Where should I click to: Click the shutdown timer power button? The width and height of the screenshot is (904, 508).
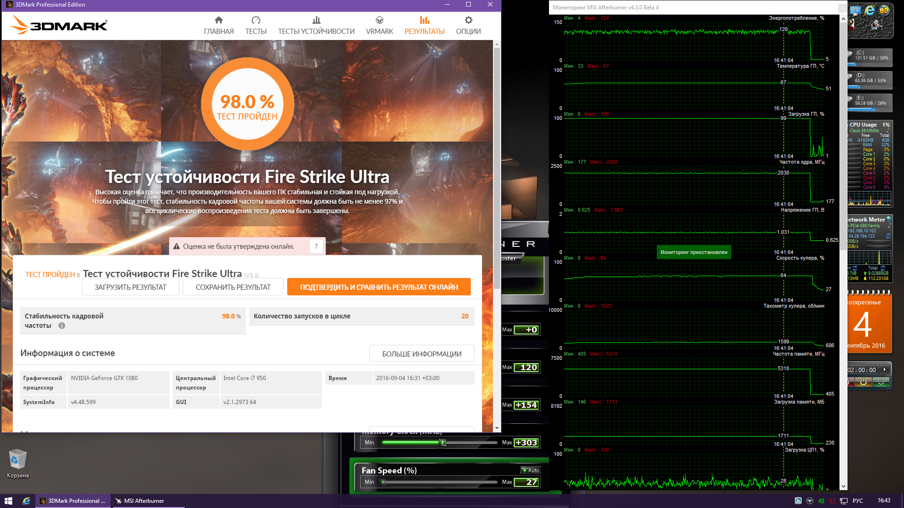coord(863,382)
